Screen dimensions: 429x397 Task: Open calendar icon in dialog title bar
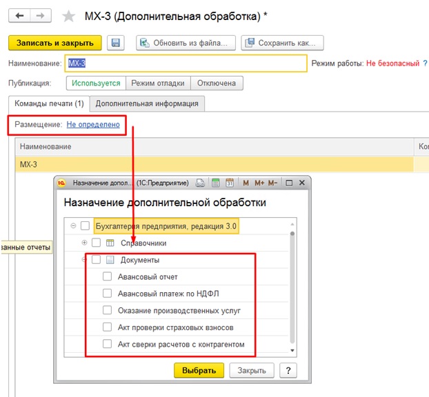click(x=230, y=183)
